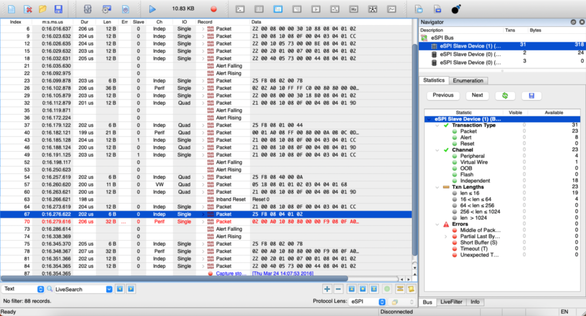Save capture using the floppy disk icon
Screen dimensions: 586x316
pos(58,9)
